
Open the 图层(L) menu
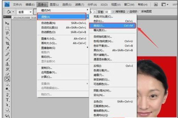click(x=54, y=5)
